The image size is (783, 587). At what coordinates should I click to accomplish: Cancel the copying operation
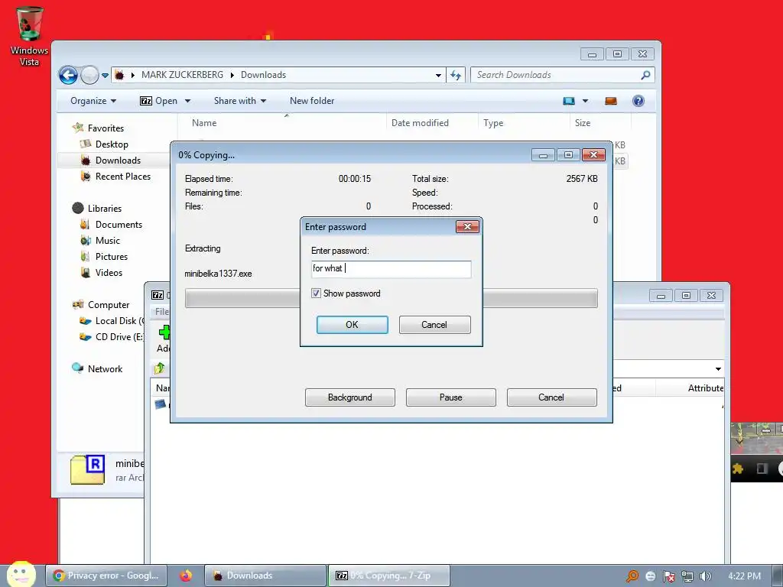(x=551, y=397)
